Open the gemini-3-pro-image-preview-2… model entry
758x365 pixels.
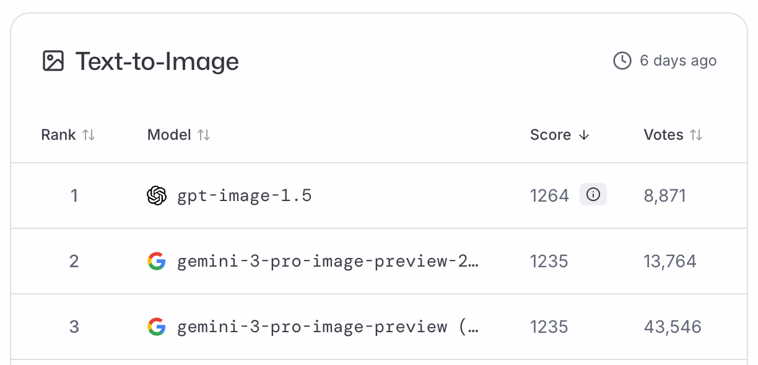click(328, 261)
